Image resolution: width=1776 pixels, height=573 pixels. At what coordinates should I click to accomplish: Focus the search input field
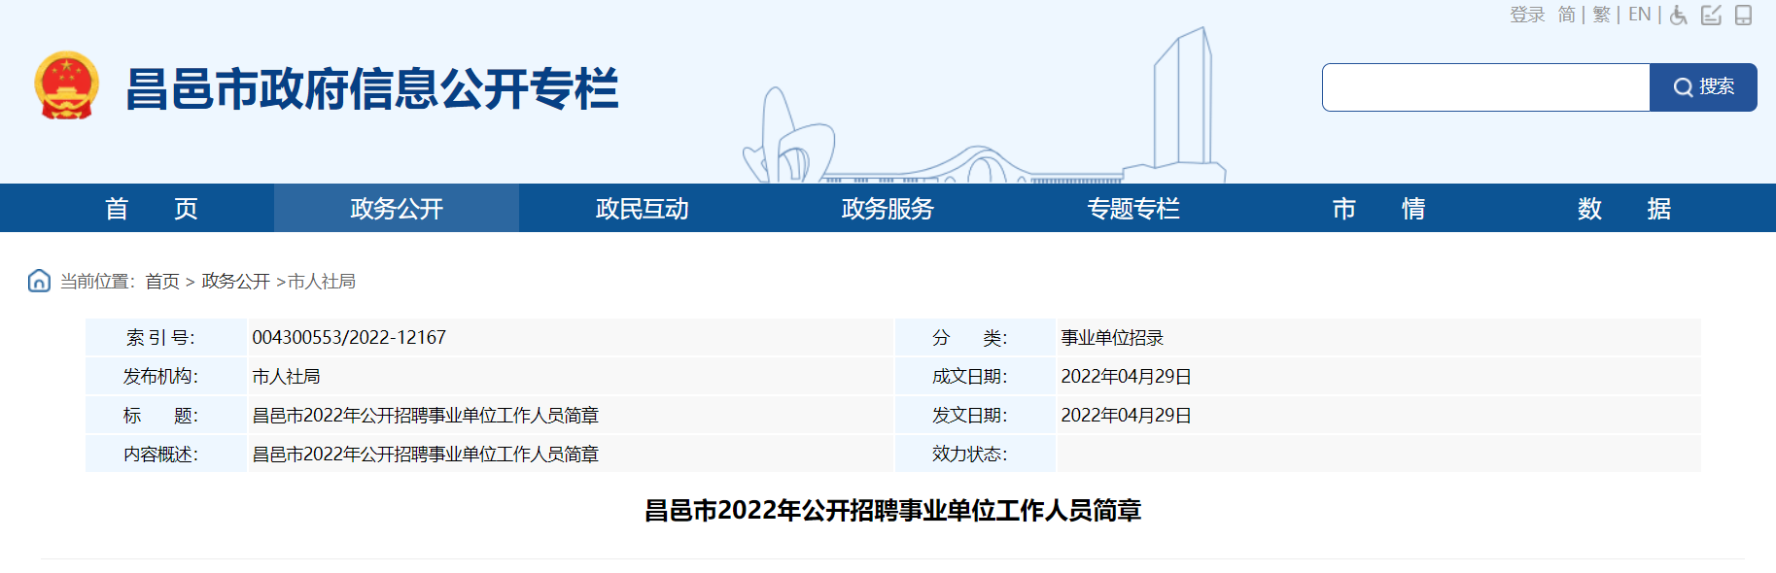[x=1485, y=87]
